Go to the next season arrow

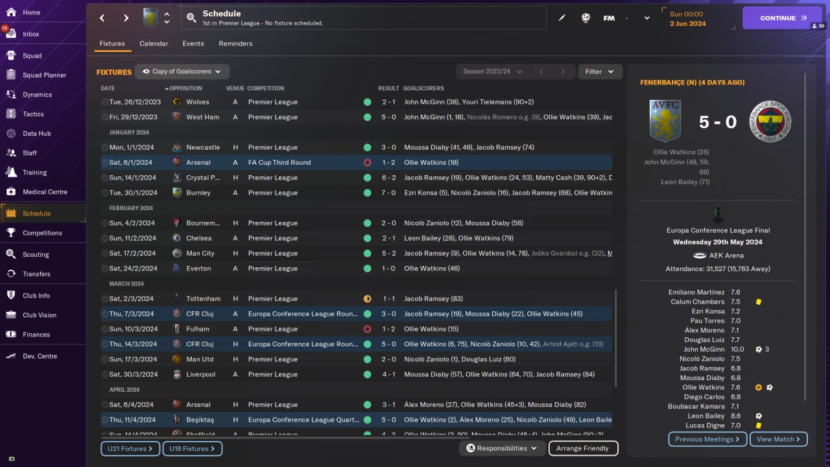(x=563, y=71)
